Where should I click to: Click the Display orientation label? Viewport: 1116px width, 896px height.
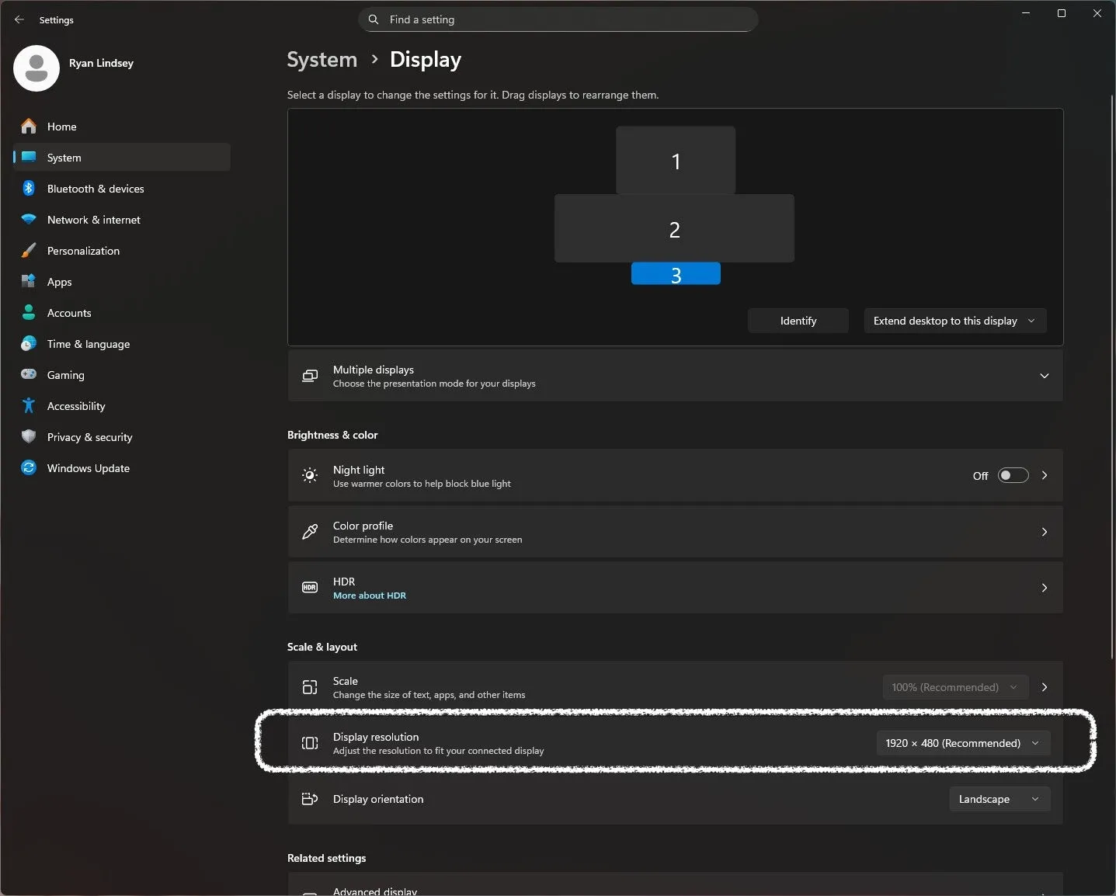click(x=378, y=799)
